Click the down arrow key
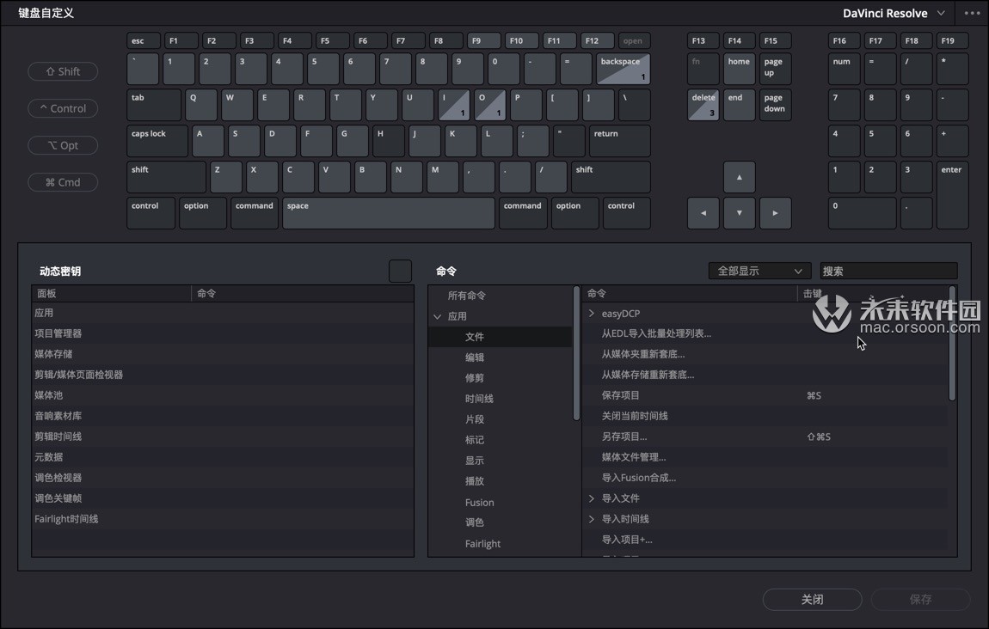The height and width of the screenshot is (629, 989). tap(739, 213)
